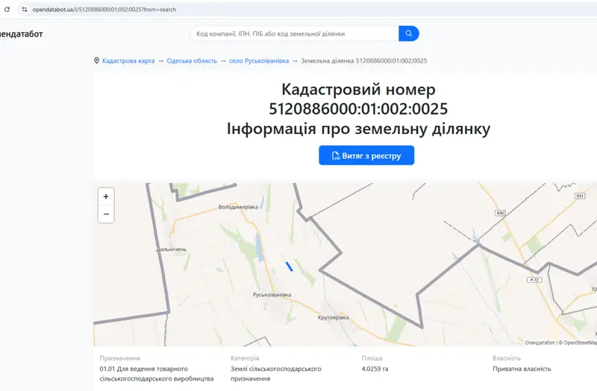Click the 4.0259 га area value

pyautogui.click(x=375, y=369)
